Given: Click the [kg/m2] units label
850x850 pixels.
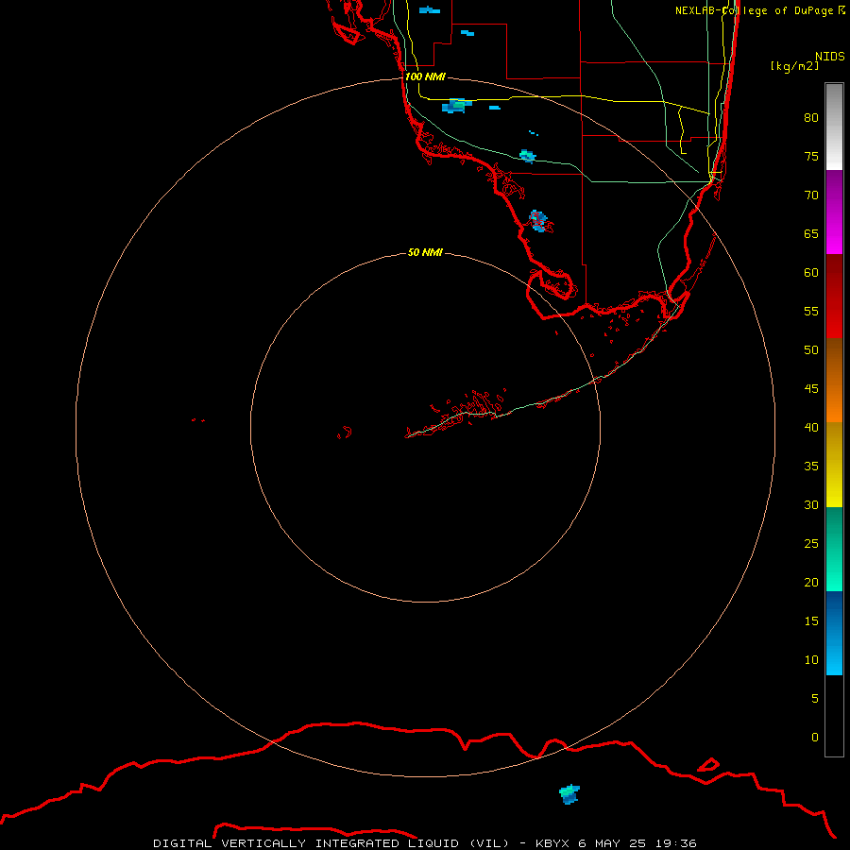Looking at the screenshot, I should point(794,66).
